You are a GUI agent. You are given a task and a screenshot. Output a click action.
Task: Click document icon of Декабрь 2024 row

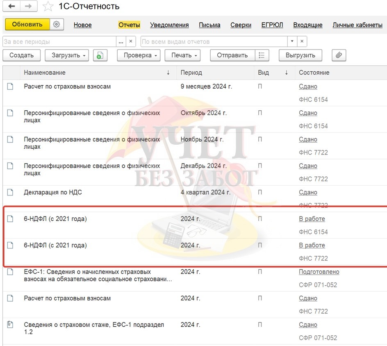click(10, 166)
